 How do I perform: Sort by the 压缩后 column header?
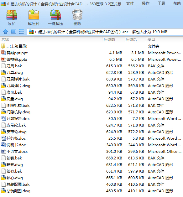click(x=135, y=40)
